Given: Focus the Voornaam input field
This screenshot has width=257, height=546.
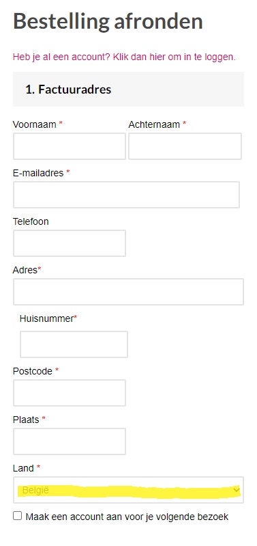Looking at the screenshot, I should [70, 146].
